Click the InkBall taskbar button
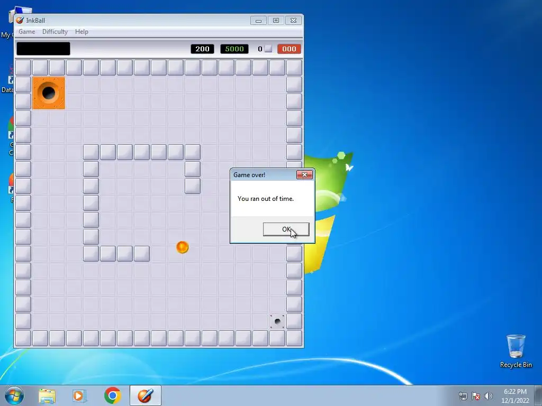Image resolution: width=542 pixels, height=406 pixels. click(146, 395)
